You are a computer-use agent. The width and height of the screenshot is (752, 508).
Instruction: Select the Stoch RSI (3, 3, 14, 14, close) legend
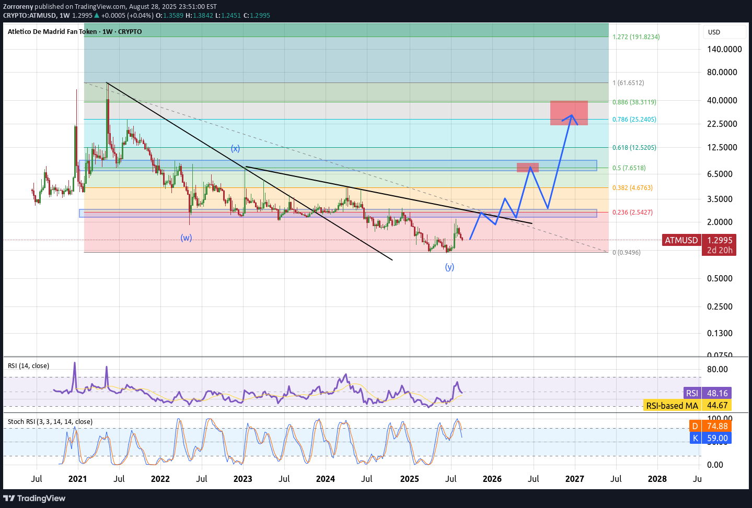tap(50, 421)
